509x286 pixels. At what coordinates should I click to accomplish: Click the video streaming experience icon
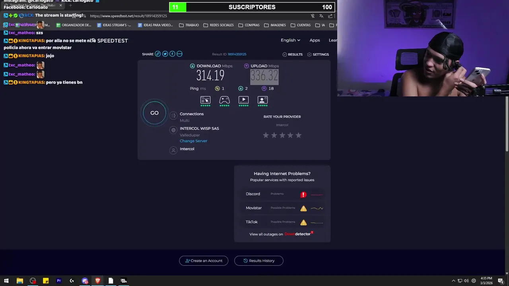click(x=243, y=100)
